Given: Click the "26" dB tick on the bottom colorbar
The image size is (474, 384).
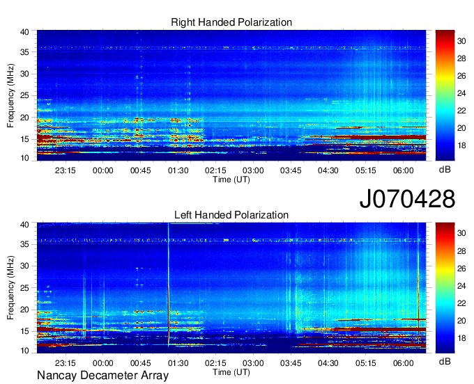Looking at the screenshot, I should 461,269.
